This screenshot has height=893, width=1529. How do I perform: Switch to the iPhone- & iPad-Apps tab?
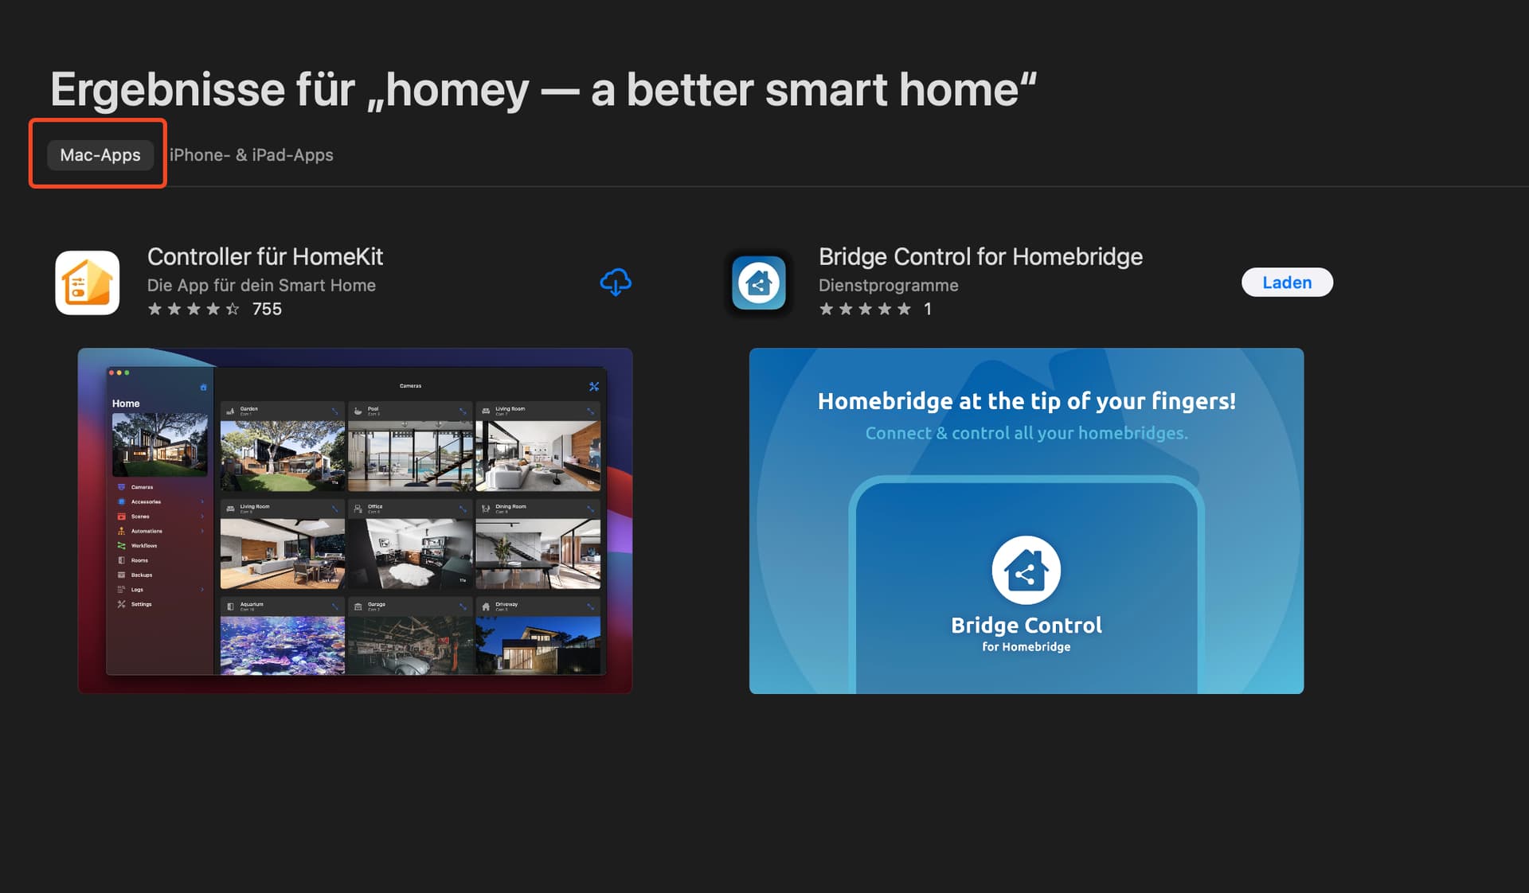(x=252, y=155)
